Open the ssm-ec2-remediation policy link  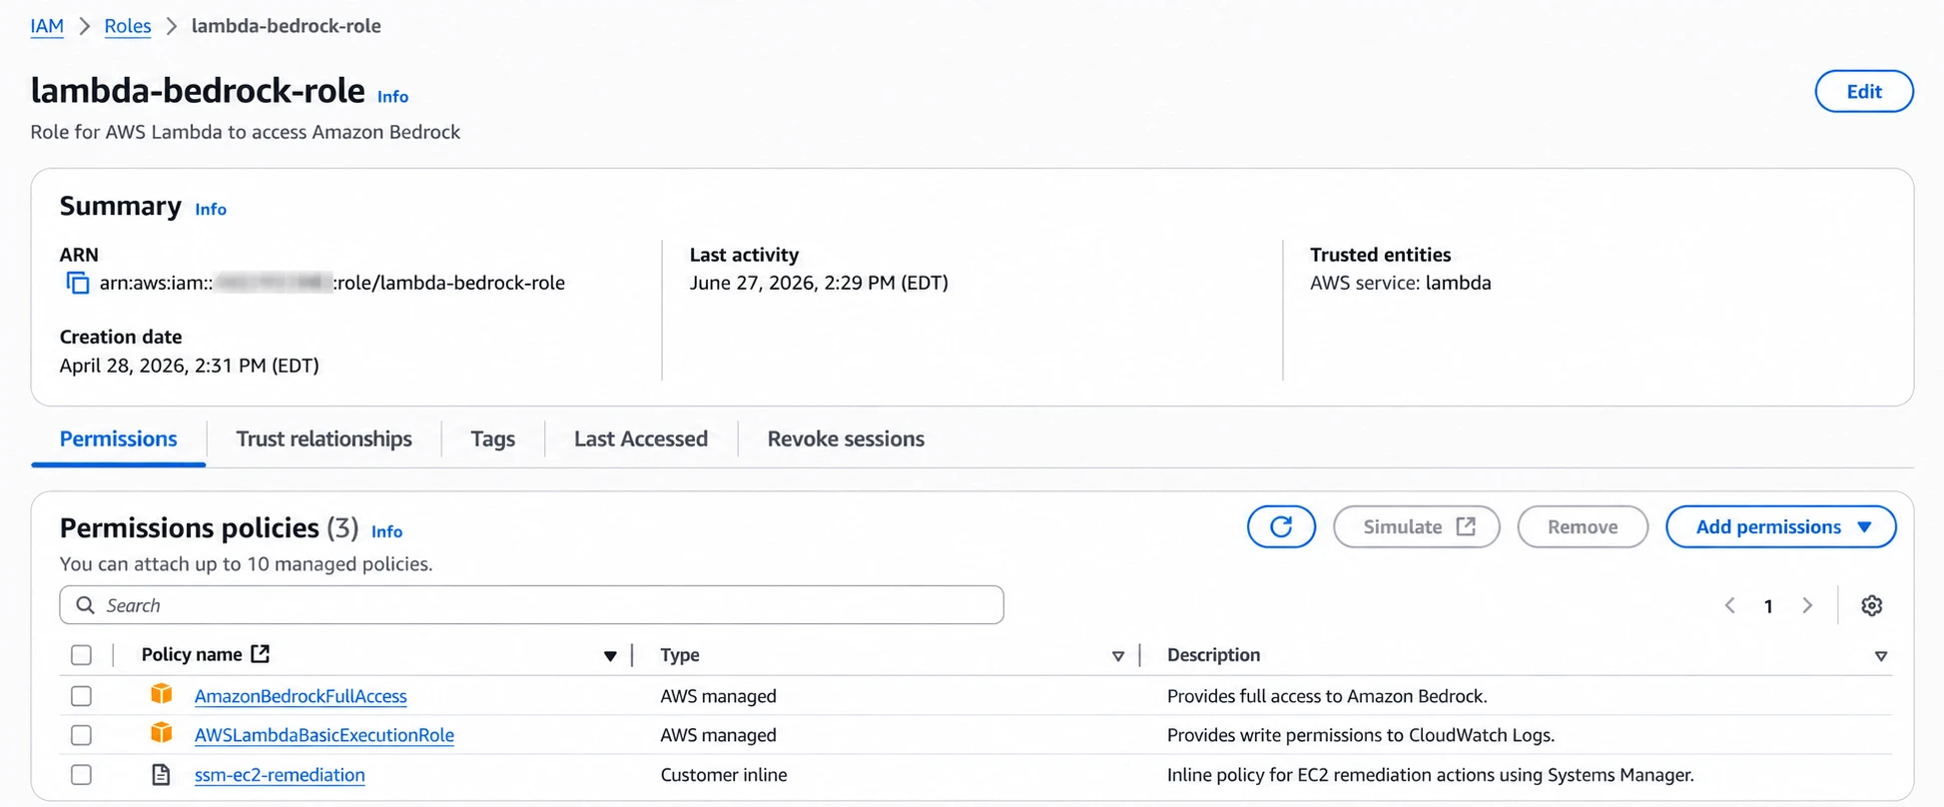pos(280,775)
